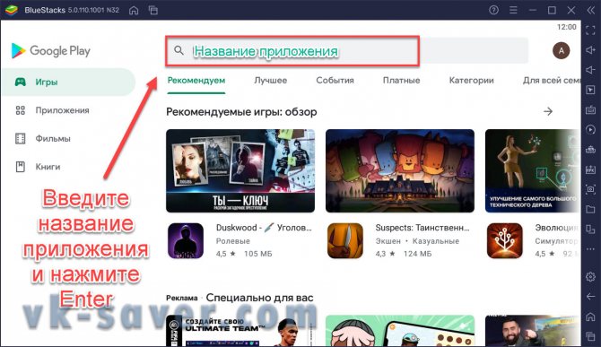Open the Ты — ключ Duskwood banner
The height and width of the screenshot is (347, 601).
240,171
